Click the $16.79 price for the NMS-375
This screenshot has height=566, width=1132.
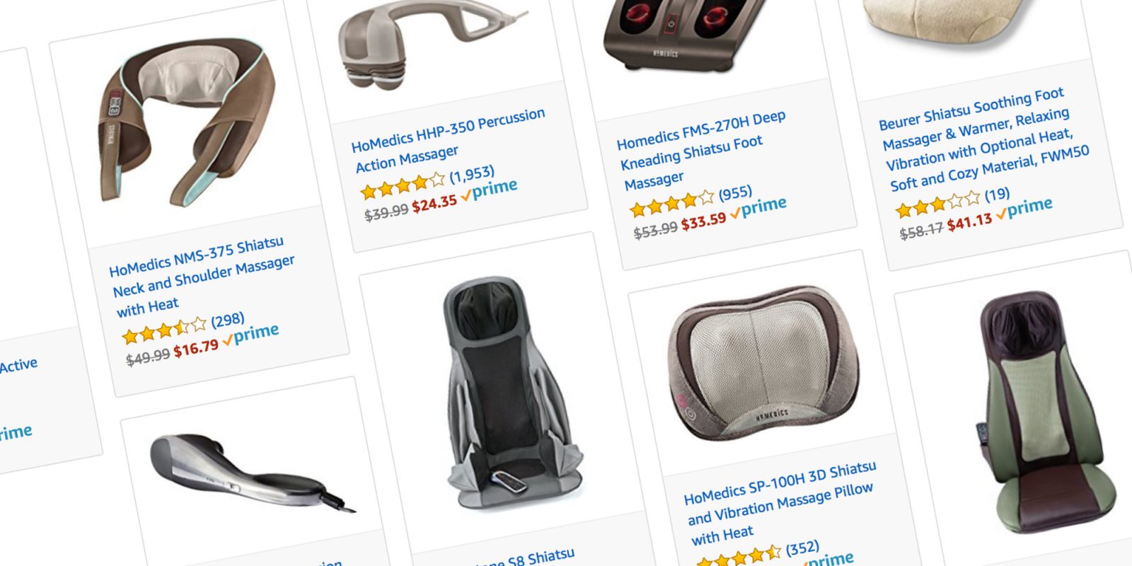coord(196,348)
